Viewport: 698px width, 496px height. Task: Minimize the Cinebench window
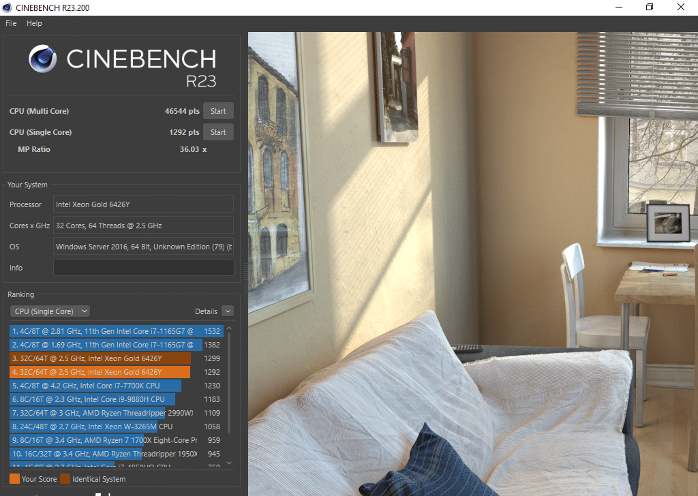pos(619,7)
